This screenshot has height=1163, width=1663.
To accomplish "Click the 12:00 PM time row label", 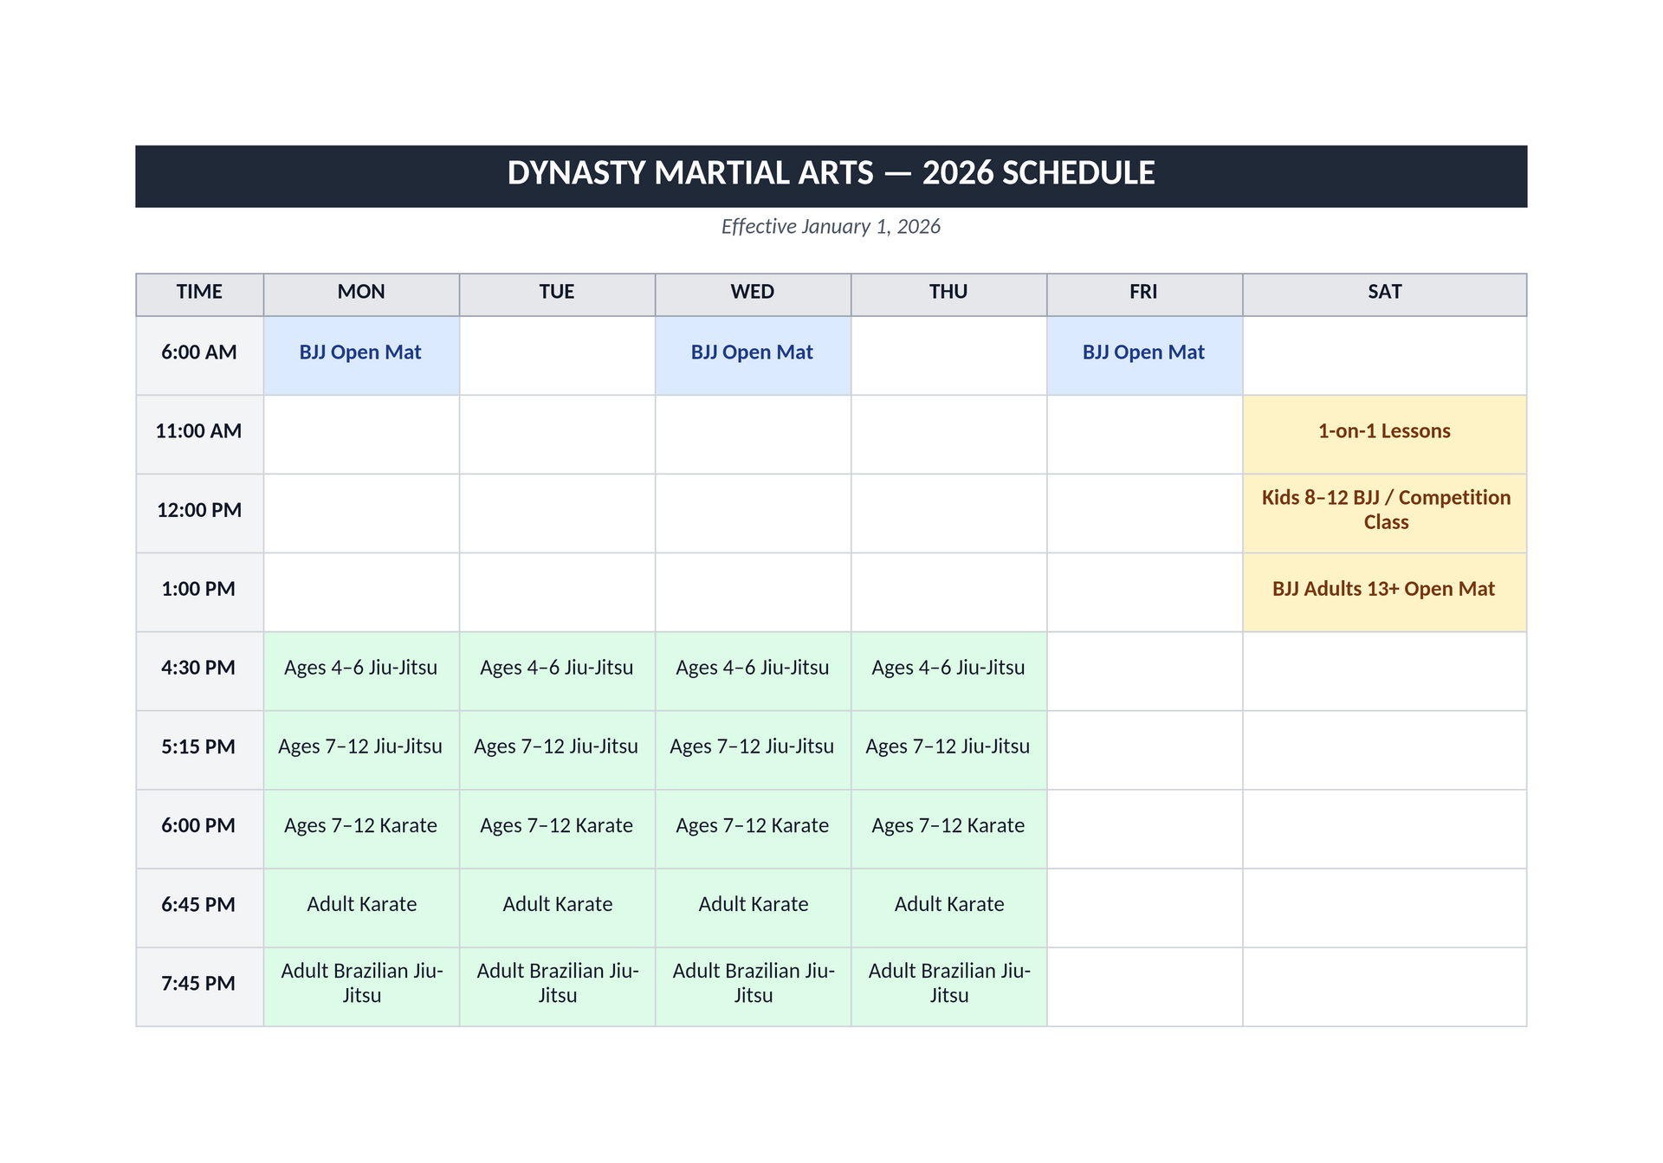I will pos(199,514).
